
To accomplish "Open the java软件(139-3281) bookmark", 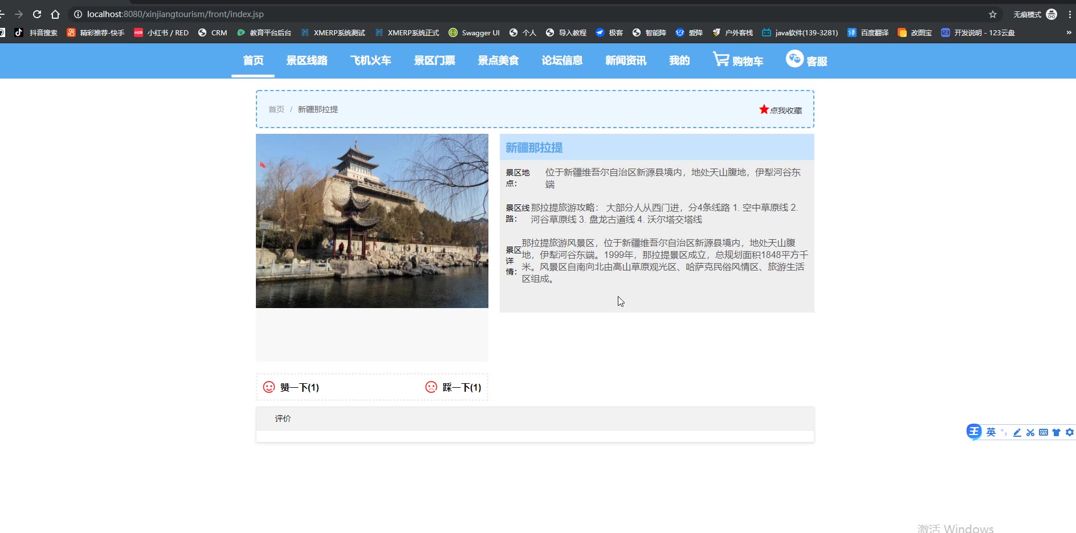I will [800, 32].
